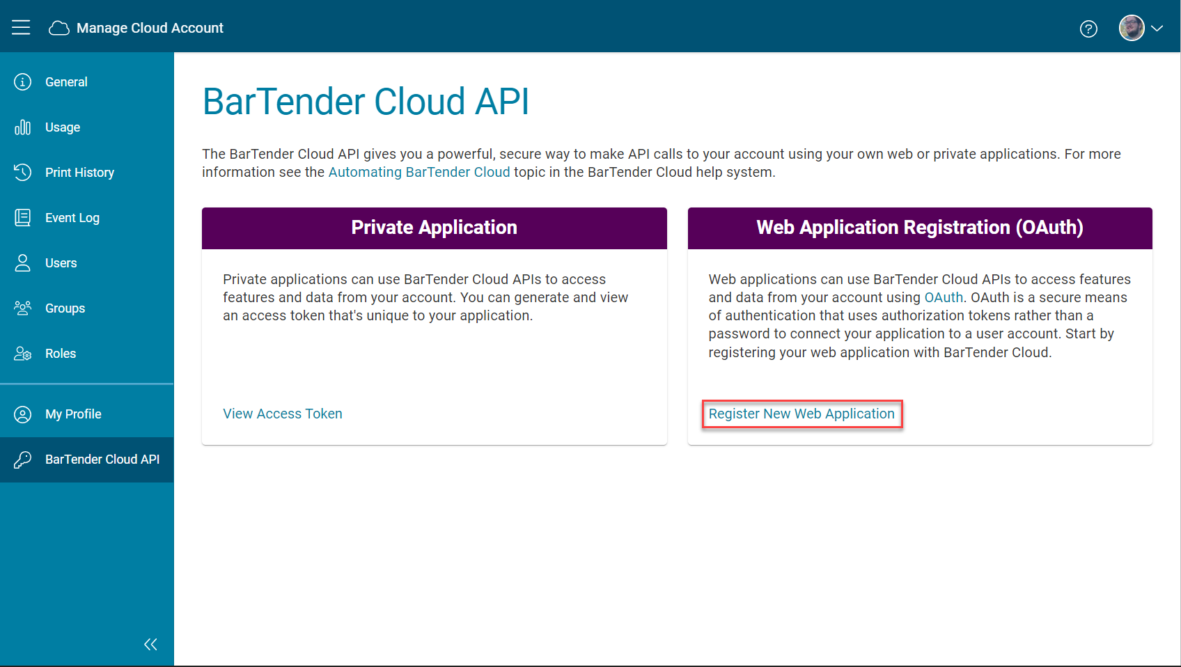Click the user avatar picture
The height and width of the screenshot is (667, 1181).
(1132, 28)
